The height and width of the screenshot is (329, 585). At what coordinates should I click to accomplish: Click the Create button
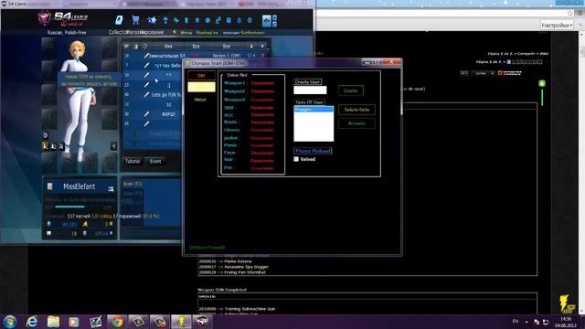tap(350, 90)
